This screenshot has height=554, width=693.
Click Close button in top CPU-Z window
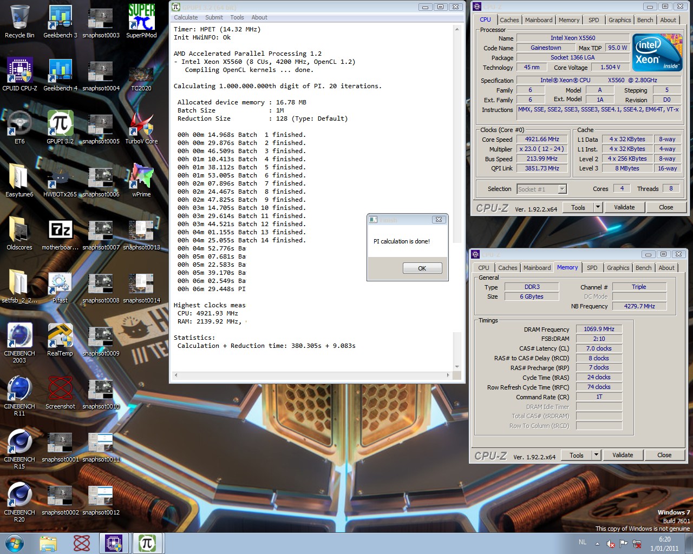pyautogui.click(x=666, y=207)
